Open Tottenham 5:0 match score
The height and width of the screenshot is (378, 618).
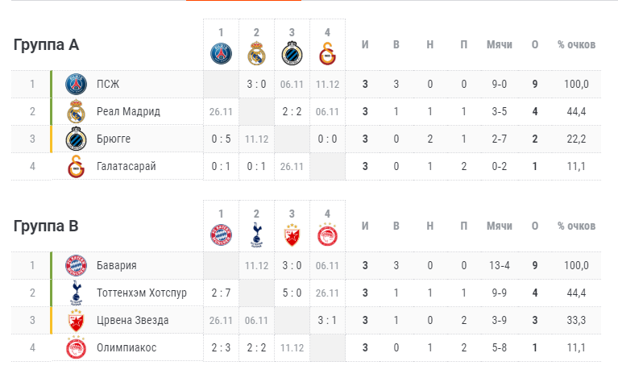(292, 293)
